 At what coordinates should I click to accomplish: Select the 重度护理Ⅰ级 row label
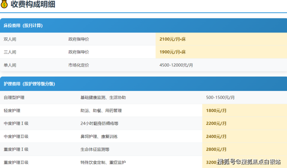tap(16, 149)
